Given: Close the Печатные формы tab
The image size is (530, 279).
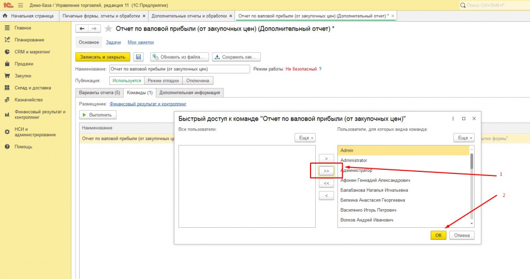Looking at the screenshot, I should pos(144,16).
